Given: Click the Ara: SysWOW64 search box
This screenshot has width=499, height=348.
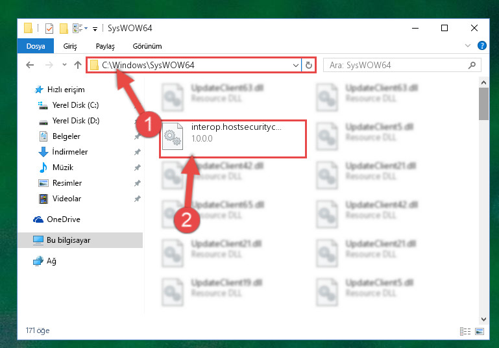Looking at the screenshot, I should (402, 66).
